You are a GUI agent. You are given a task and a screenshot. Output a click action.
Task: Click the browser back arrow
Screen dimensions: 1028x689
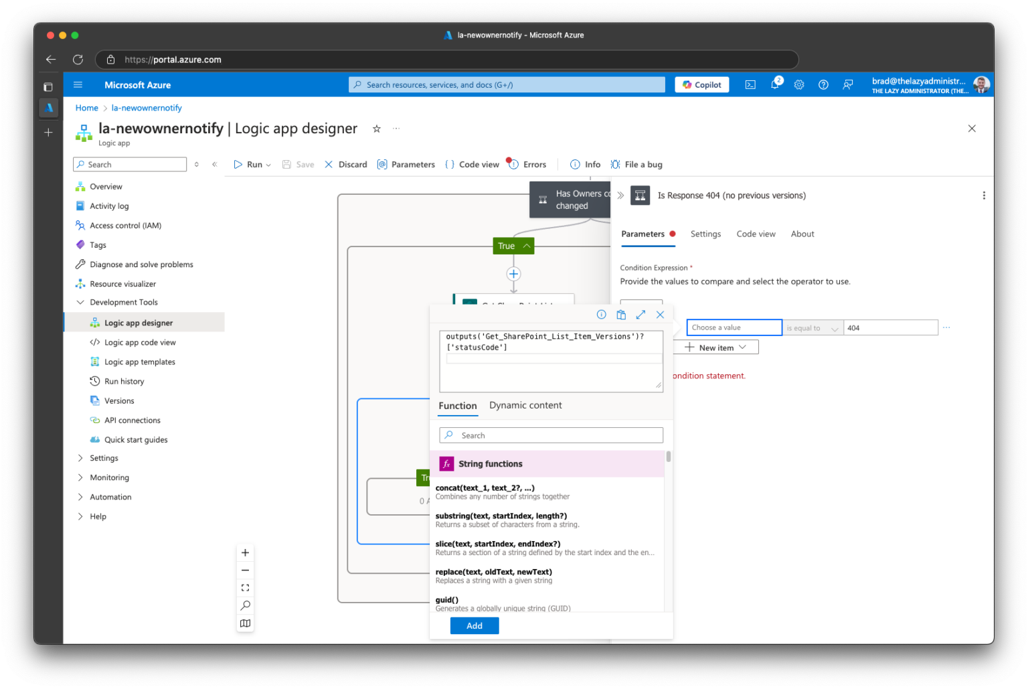coord(51,60)
